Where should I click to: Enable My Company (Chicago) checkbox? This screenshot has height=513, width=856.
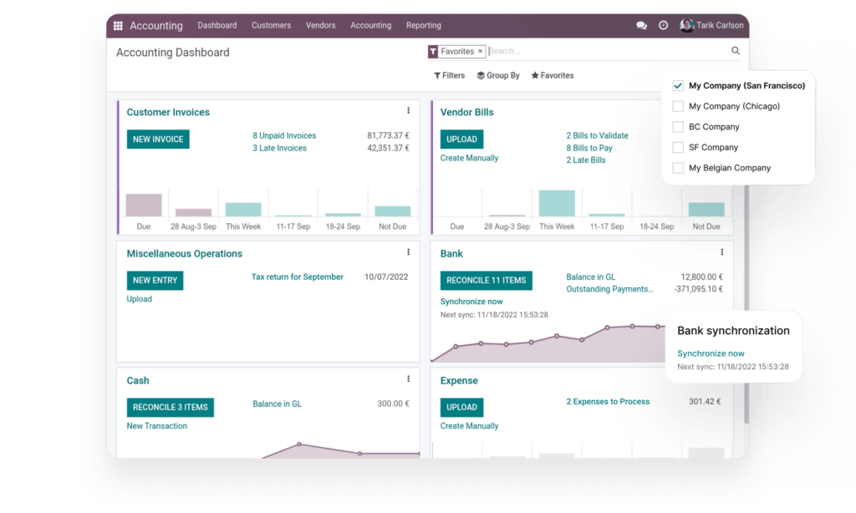coord(678,106)
